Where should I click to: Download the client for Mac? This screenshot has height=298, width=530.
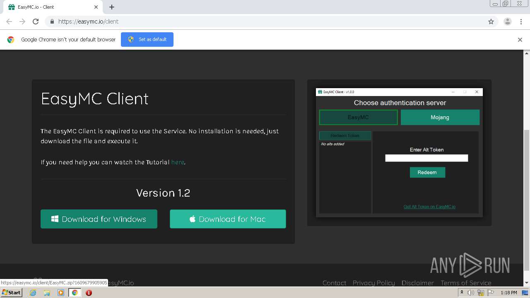(x=228, y=219)
